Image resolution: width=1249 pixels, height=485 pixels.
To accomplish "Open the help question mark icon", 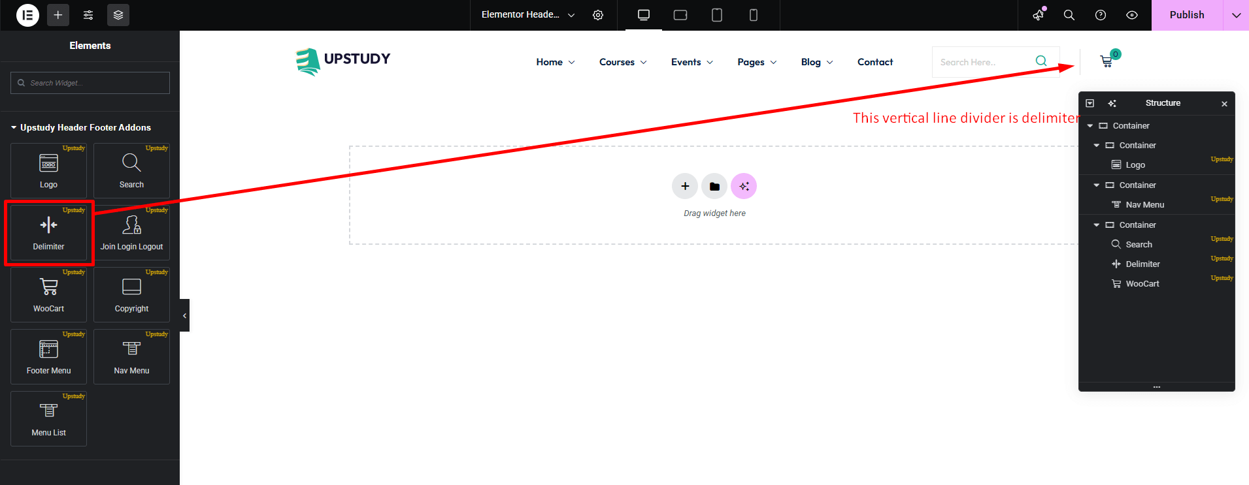I will pyautogui.click(x=1101, y=15).
